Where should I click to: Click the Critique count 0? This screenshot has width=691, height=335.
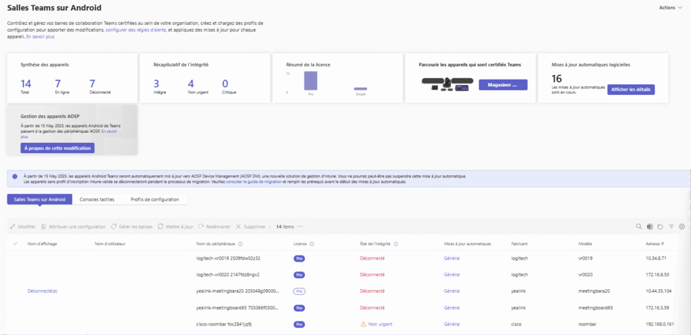pos(225,84)
